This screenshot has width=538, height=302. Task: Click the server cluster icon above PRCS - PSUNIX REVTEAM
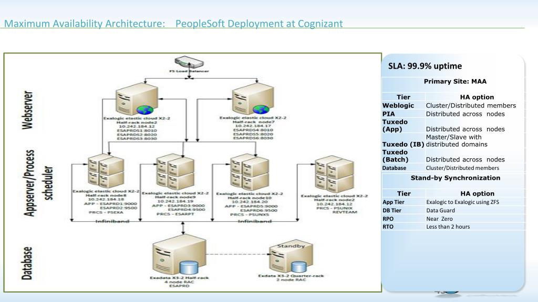335,174
